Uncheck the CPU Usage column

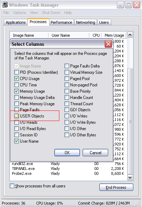coord(16,79)
